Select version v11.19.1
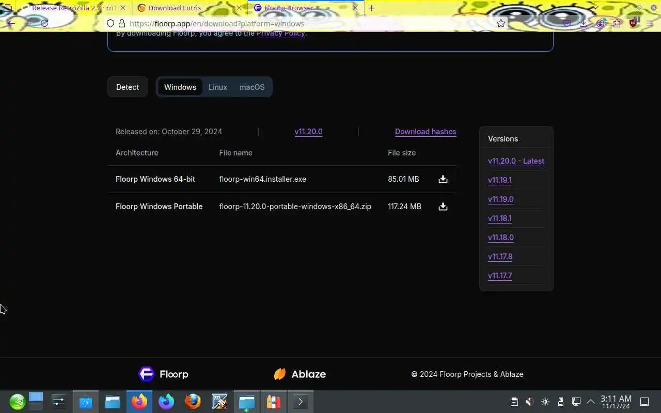The height and width of the screenshot is (413, 661). point(500,180)
